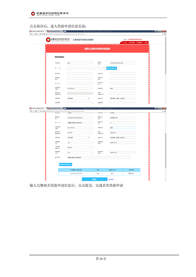The image size is (196, 277).
Task: Click the blue add co-borrower button above the table
Action: pos(65,165)
